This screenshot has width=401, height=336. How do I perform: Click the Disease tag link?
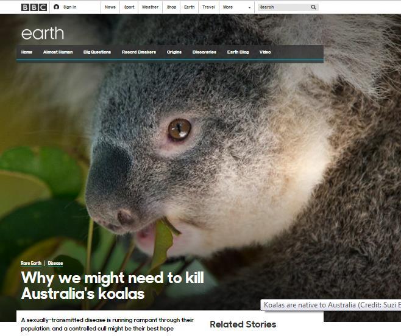point(55,263)
